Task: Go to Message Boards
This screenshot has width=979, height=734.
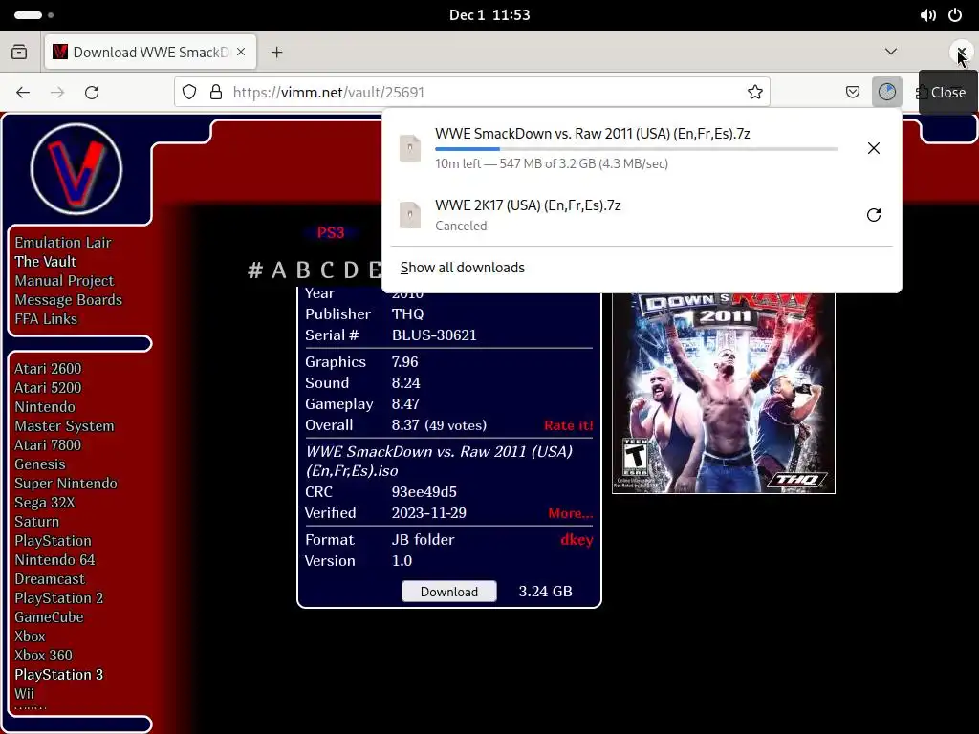Action: pos(69,299)
